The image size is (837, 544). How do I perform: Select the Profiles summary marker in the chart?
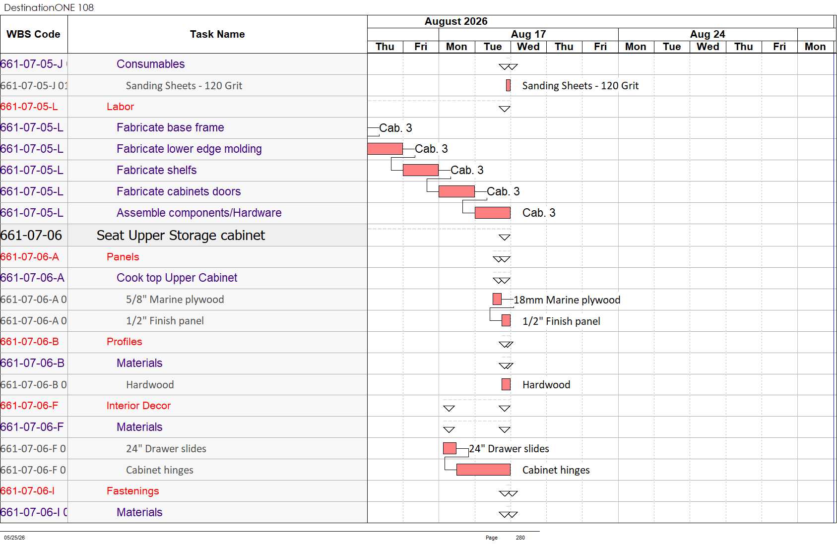506,345
